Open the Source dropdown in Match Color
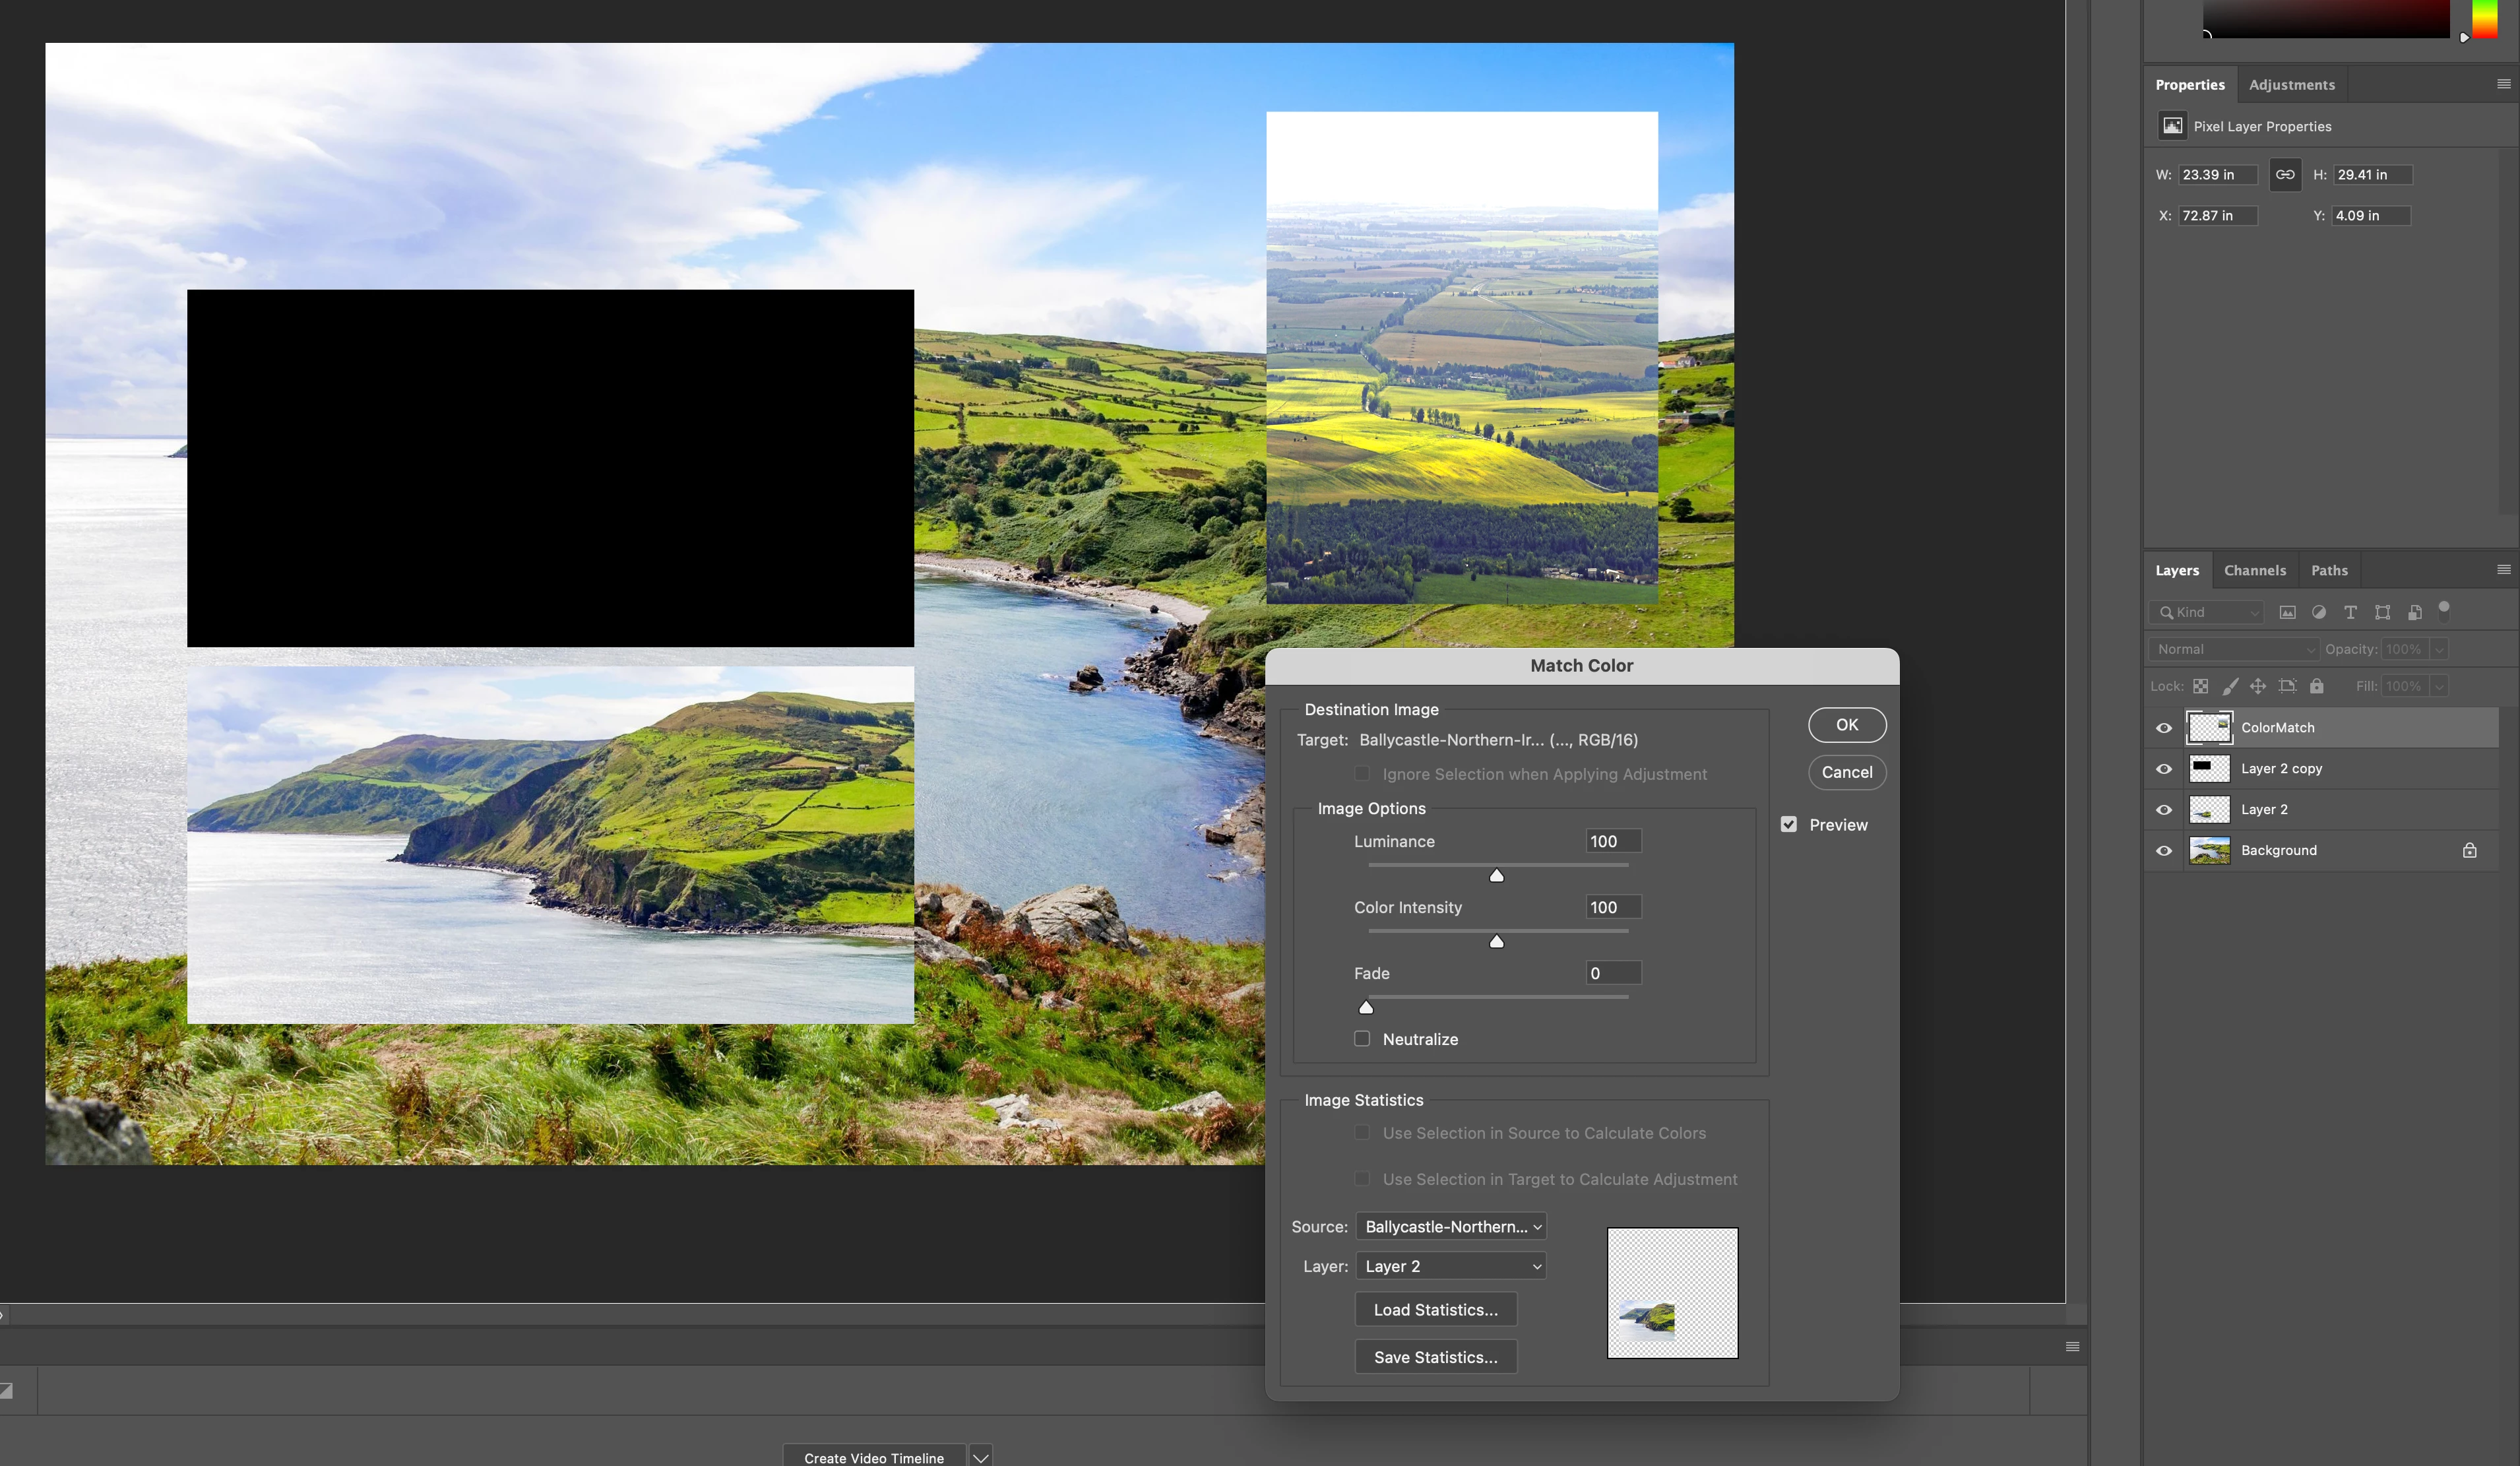 click(1451, 1227)
